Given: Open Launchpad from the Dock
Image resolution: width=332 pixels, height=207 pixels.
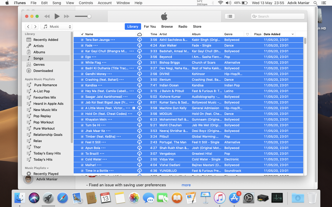Looking at the screenshot, I should coord(48,198).
